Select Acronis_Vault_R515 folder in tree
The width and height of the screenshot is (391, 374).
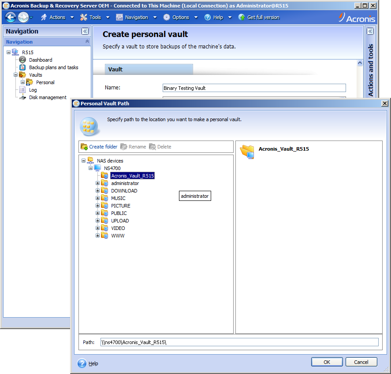(132, 176)
